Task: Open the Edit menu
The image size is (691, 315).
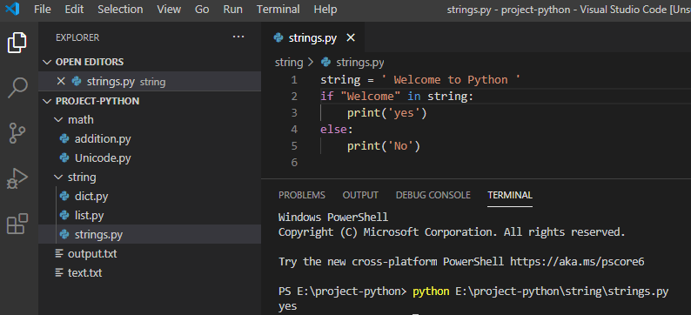Action: pyautogui.click(x=74, y=10)
